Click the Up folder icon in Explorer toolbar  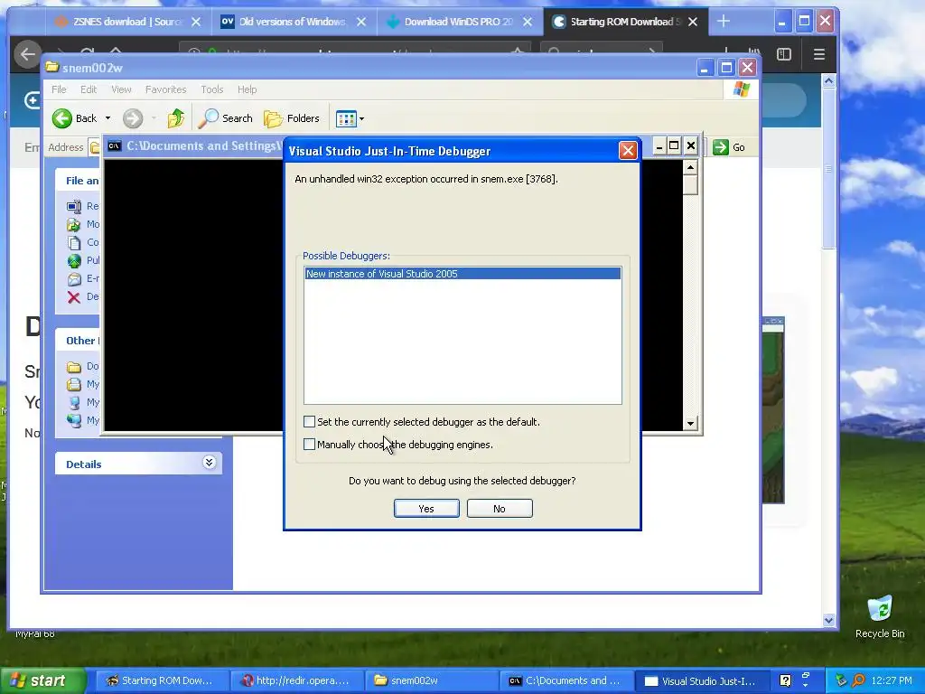175,118
